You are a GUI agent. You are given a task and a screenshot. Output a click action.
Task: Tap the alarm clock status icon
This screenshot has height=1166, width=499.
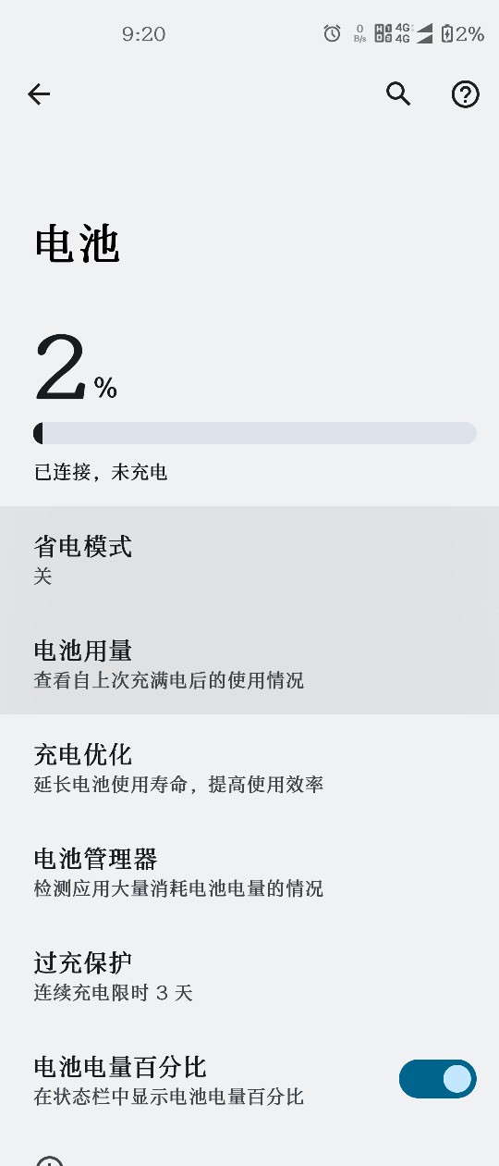[x=332, y=34]
